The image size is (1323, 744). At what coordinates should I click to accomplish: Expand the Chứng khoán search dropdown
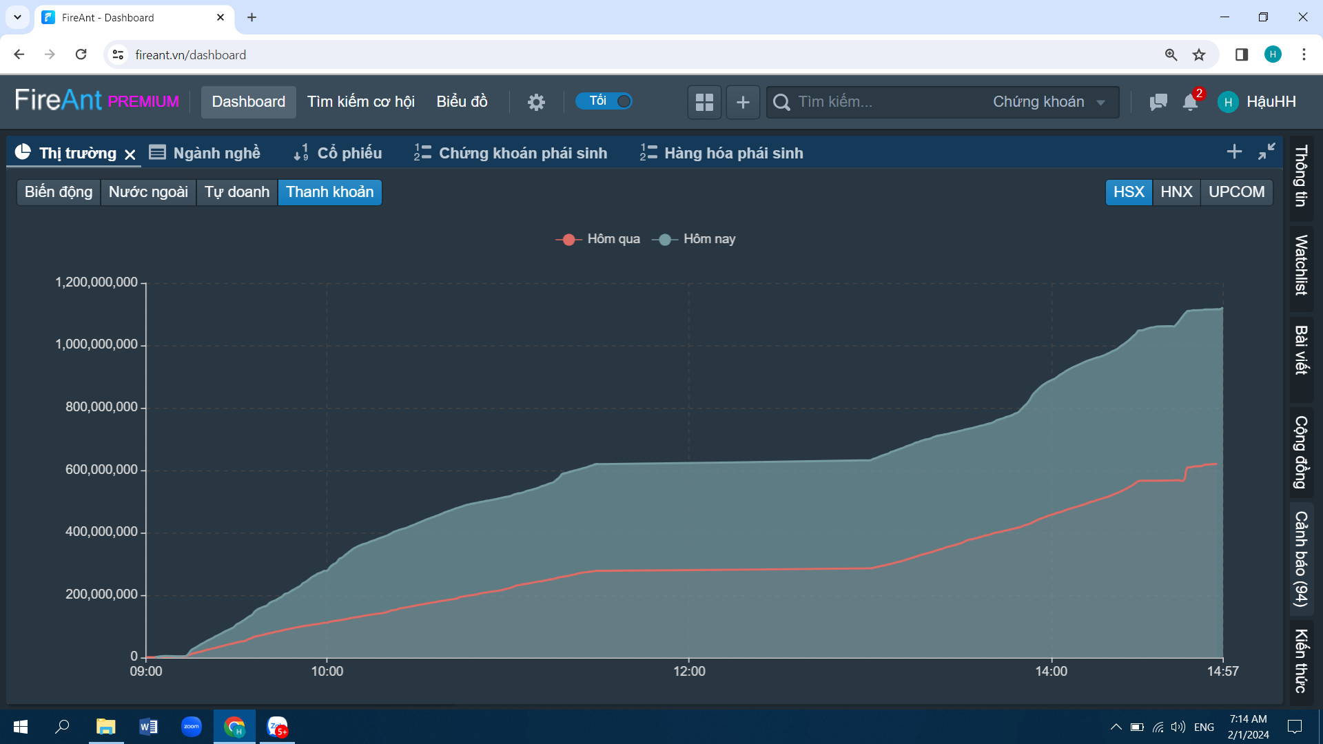pos(1049,102)
